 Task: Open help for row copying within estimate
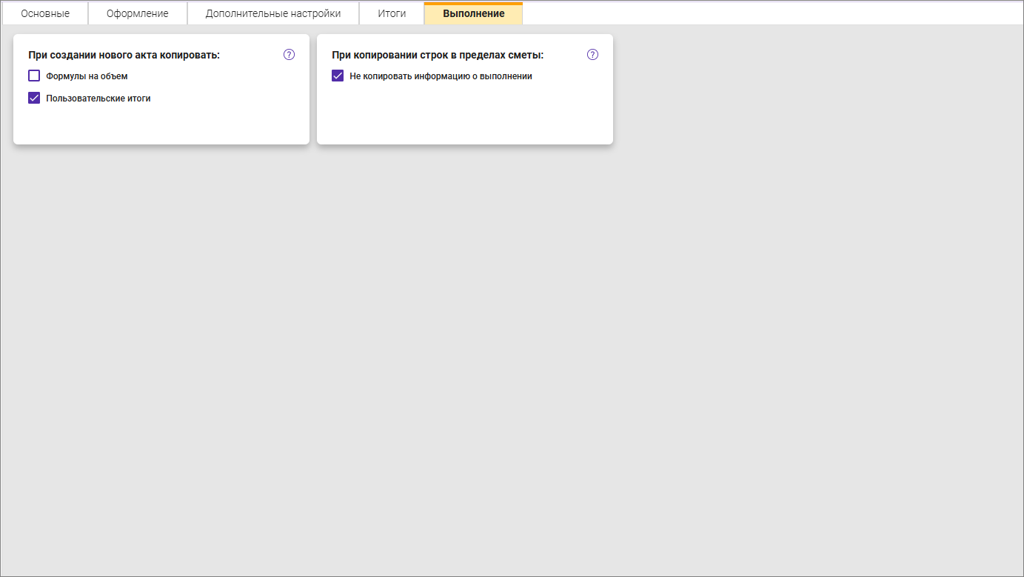click(x=592, y=55)
